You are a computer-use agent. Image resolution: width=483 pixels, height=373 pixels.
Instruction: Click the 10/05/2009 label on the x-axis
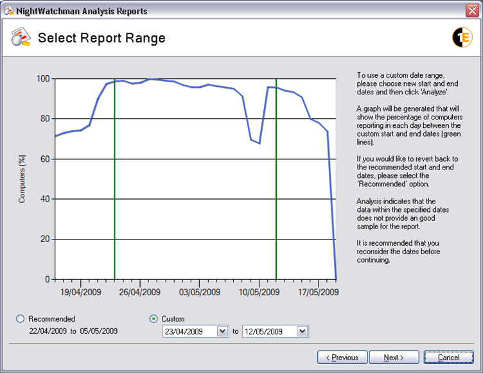[x=259, y=291]
